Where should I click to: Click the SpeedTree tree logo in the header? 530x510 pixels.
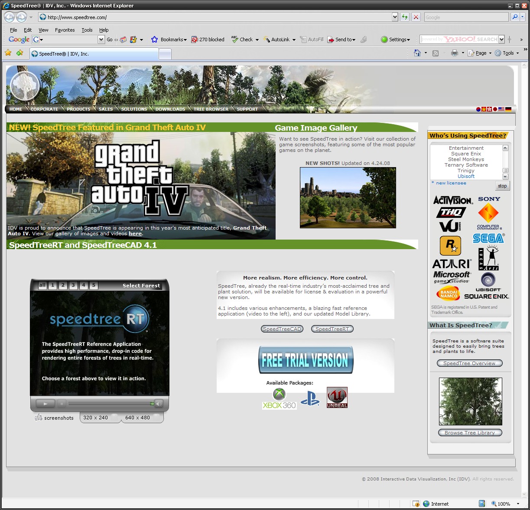25,86
